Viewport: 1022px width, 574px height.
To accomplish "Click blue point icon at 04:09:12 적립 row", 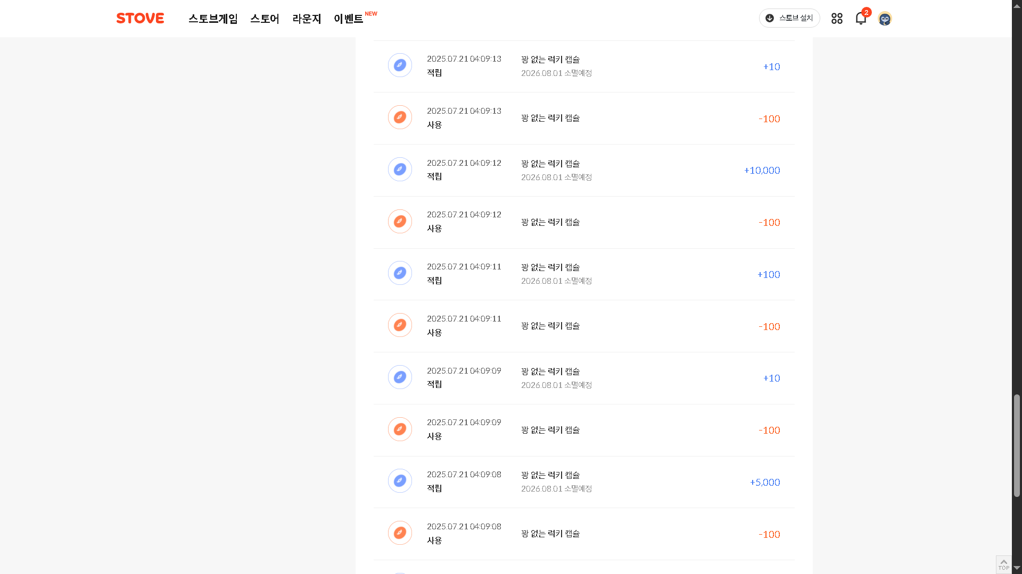I will 400,170.
